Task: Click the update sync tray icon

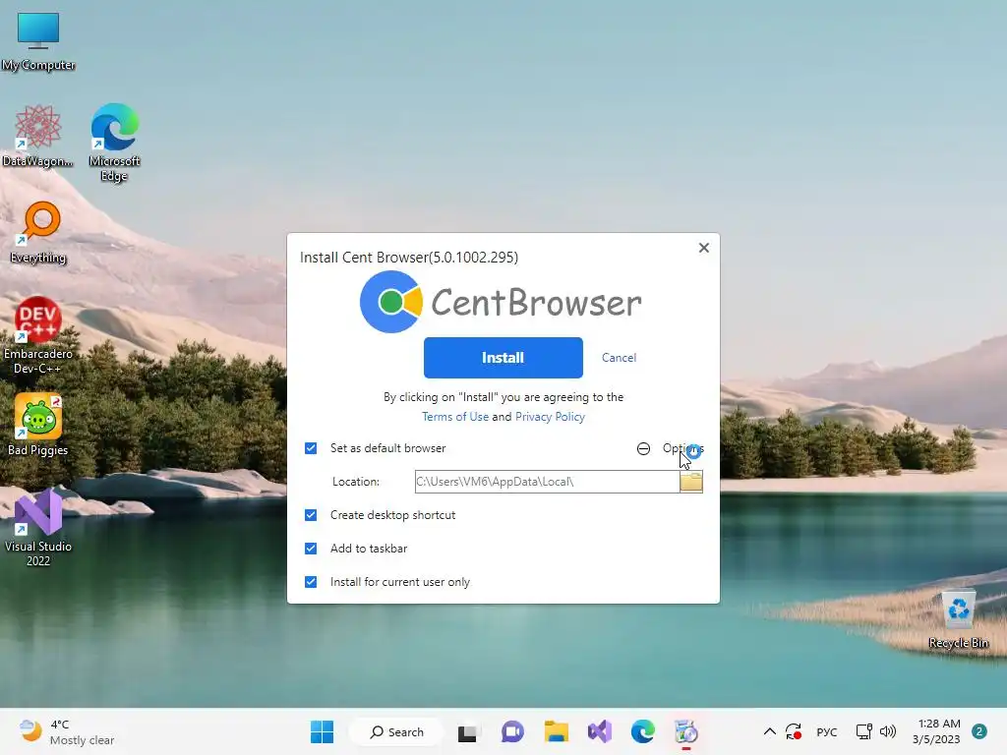Action: (x=794, y=731)
